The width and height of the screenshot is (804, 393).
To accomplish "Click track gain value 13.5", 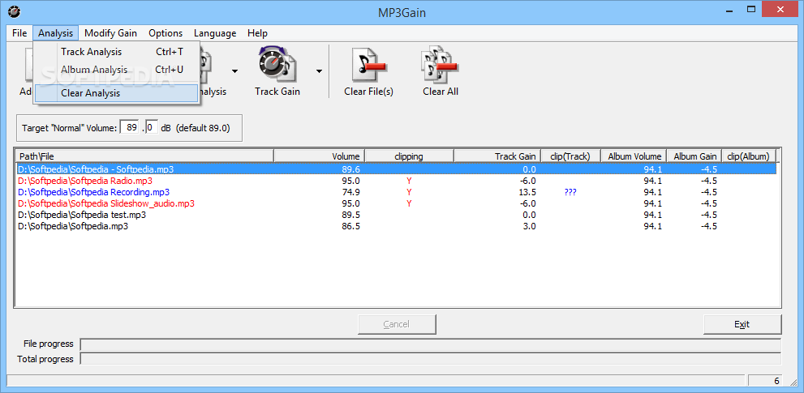I will 527,192.
